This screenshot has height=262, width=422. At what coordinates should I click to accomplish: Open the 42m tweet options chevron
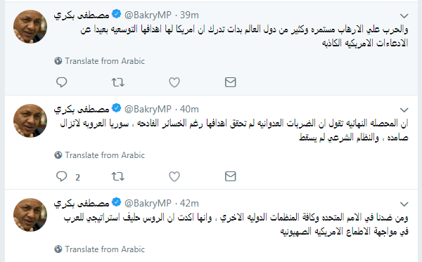[x=404, y=204]
